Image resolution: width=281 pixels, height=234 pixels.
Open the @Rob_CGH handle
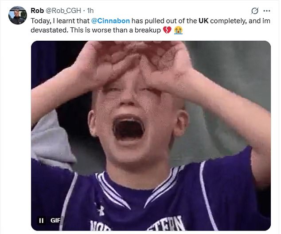coord(63,11)
